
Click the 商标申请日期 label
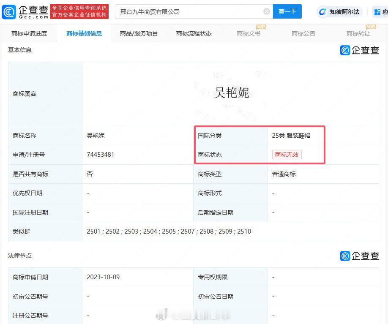pos(30,277)
